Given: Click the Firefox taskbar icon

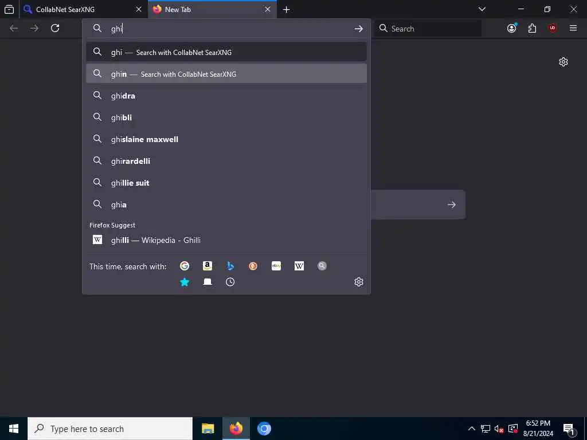Looking at the screenshot, I should (236, 429).
